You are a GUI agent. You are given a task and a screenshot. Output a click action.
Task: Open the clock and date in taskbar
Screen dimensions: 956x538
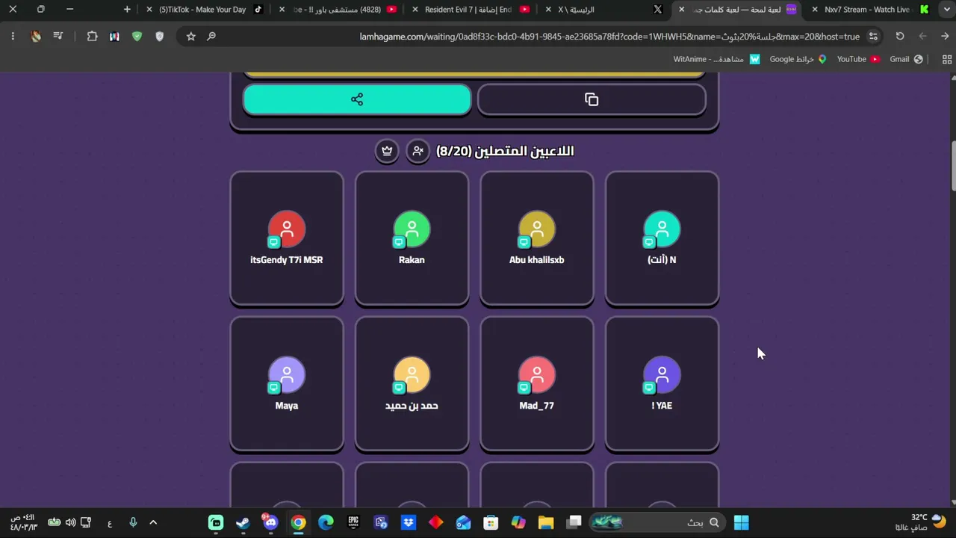pyautogui.click(x=23, y=522)
